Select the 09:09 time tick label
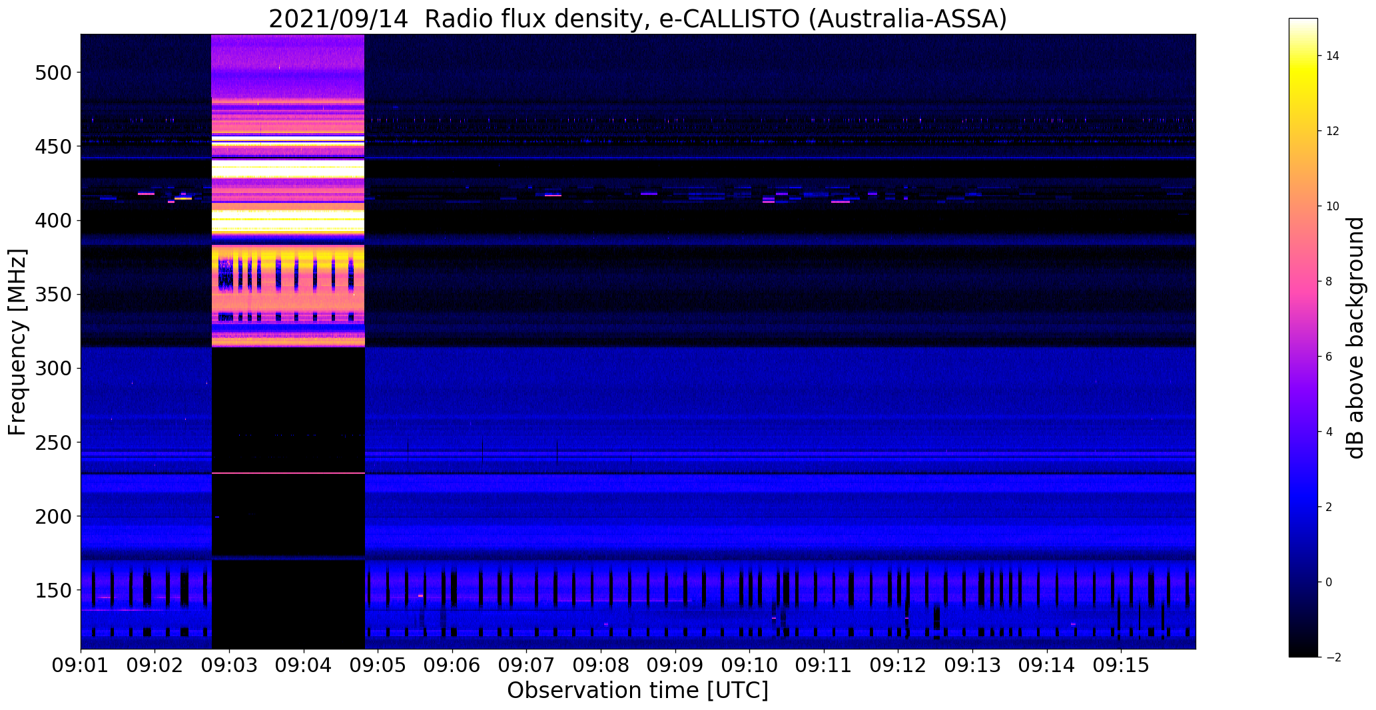The width and height of the screenshot is (1376, 710). tap(675, 666)
